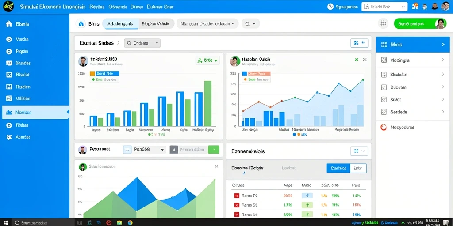Click the search magnifier icon in top toolbar

tap(247, 24)
